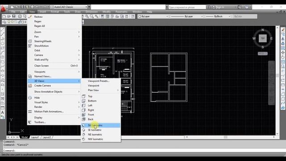This screenshot has width=286, height=161.
Task: Click the Plot printer icon in Standard toolbar
Action: tap(20, 17)
